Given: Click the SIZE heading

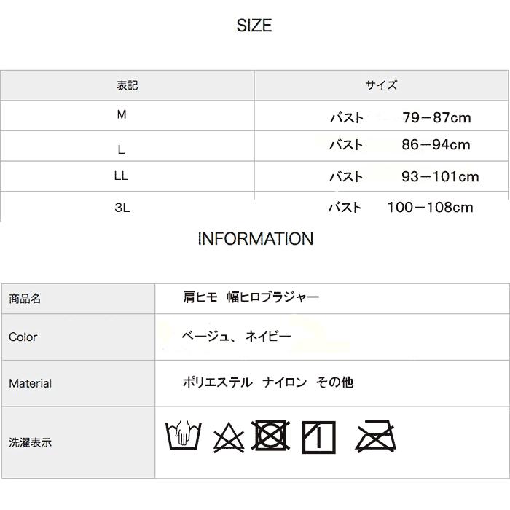Looking at the screenshot, I should click(x=254, y=26).
